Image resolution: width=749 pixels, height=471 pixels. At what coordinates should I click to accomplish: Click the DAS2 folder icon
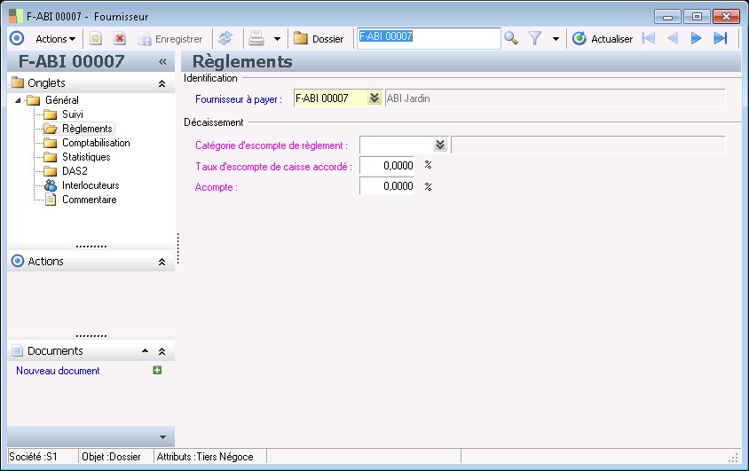(x=51, y=171)
